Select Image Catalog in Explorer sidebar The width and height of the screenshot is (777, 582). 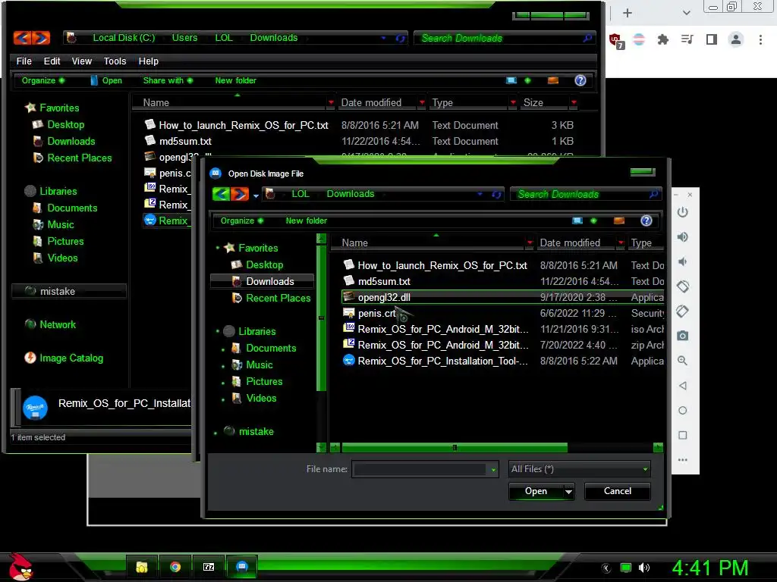pyautogui.click(x=64, y=358)
